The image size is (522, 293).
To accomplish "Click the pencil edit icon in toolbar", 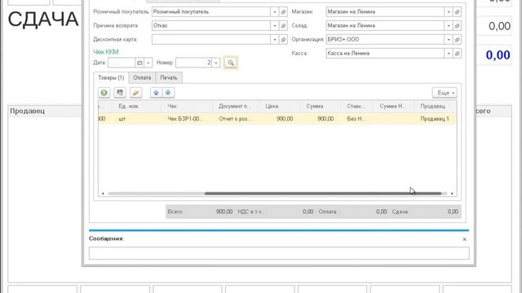I will click(136, 93).
